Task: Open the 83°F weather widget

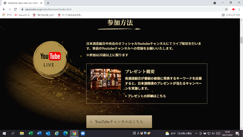Action: (x=178, y=134)
